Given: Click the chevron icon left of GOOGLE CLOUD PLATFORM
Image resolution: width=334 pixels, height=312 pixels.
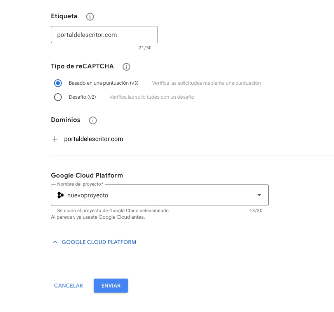Looking at the screenshot, I should [55, 242].
